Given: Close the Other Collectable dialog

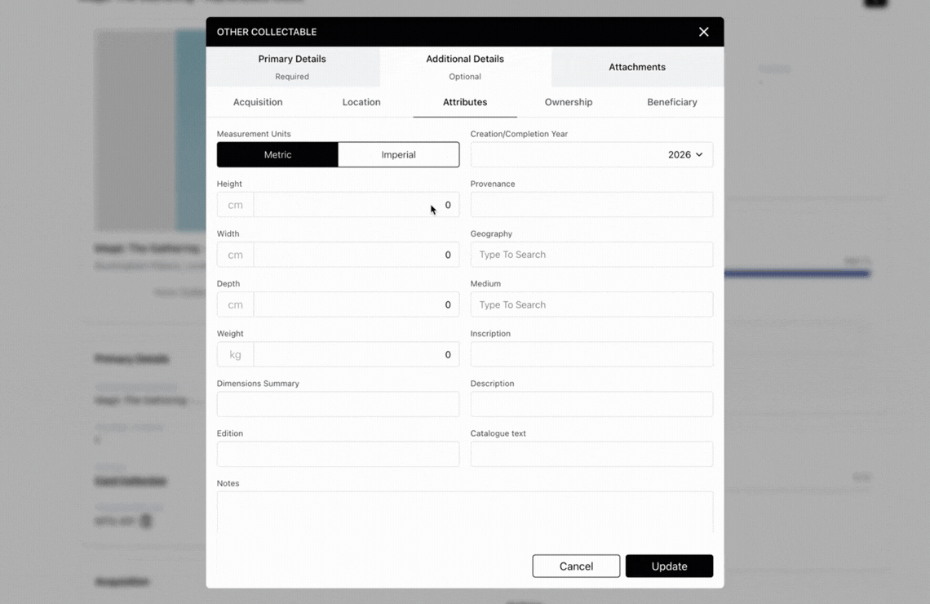Looking at the screenshot, I should click(703, 32).
